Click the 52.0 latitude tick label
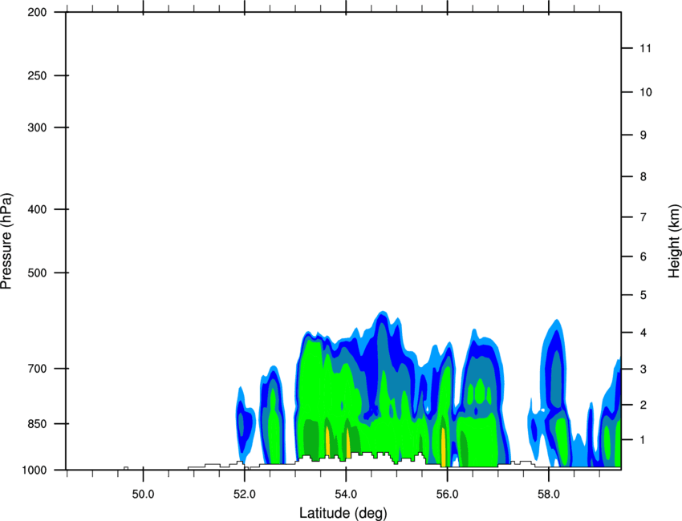Image resolution: width=682 pixels, height=521 pixels. [245, 494]
